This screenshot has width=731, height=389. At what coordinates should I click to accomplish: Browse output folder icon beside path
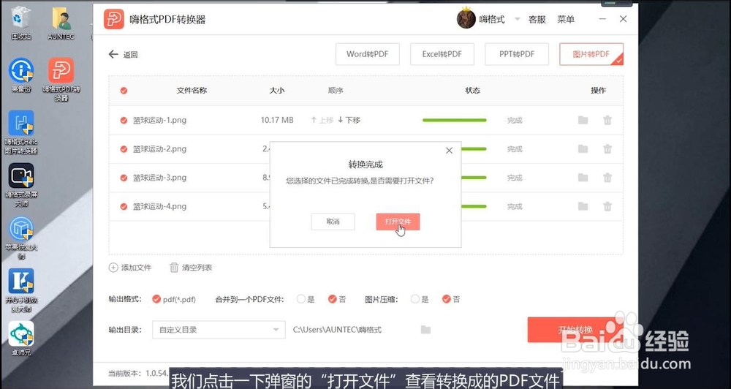425,330
